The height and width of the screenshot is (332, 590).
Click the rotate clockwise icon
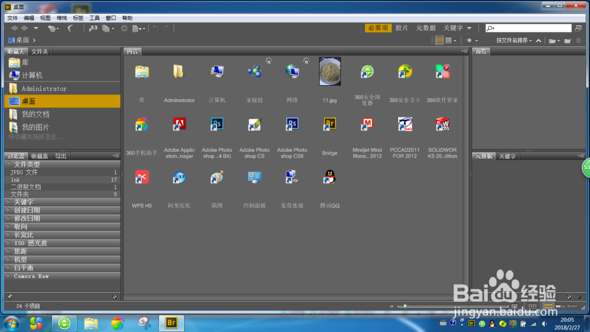pyautogui.click(x=166, y=28)
